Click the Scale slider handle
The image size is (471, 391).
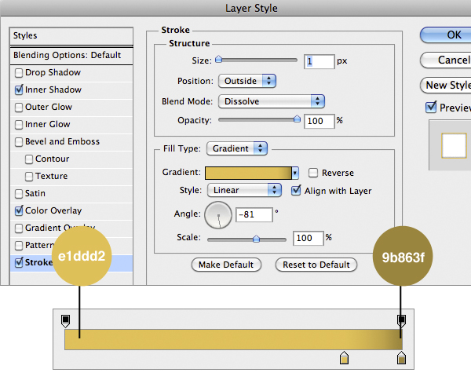point(256,238)
